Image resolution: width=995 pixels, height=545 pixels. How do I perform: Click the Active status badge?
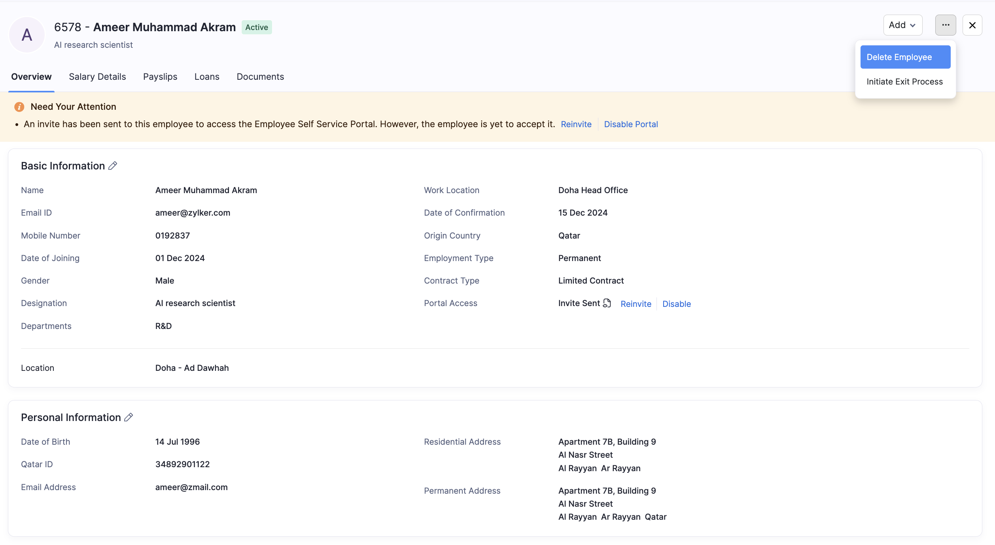tap(257, 27)
